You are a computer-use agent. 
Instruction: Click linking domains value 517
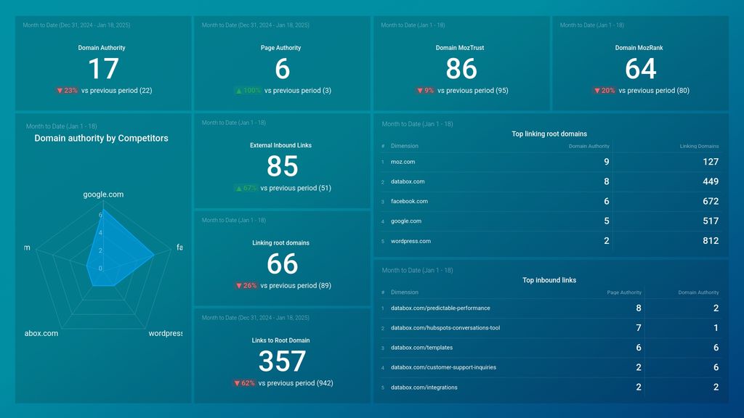coord(711,221)
